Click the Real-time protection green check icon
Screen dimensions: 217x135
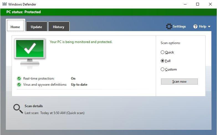19,79
